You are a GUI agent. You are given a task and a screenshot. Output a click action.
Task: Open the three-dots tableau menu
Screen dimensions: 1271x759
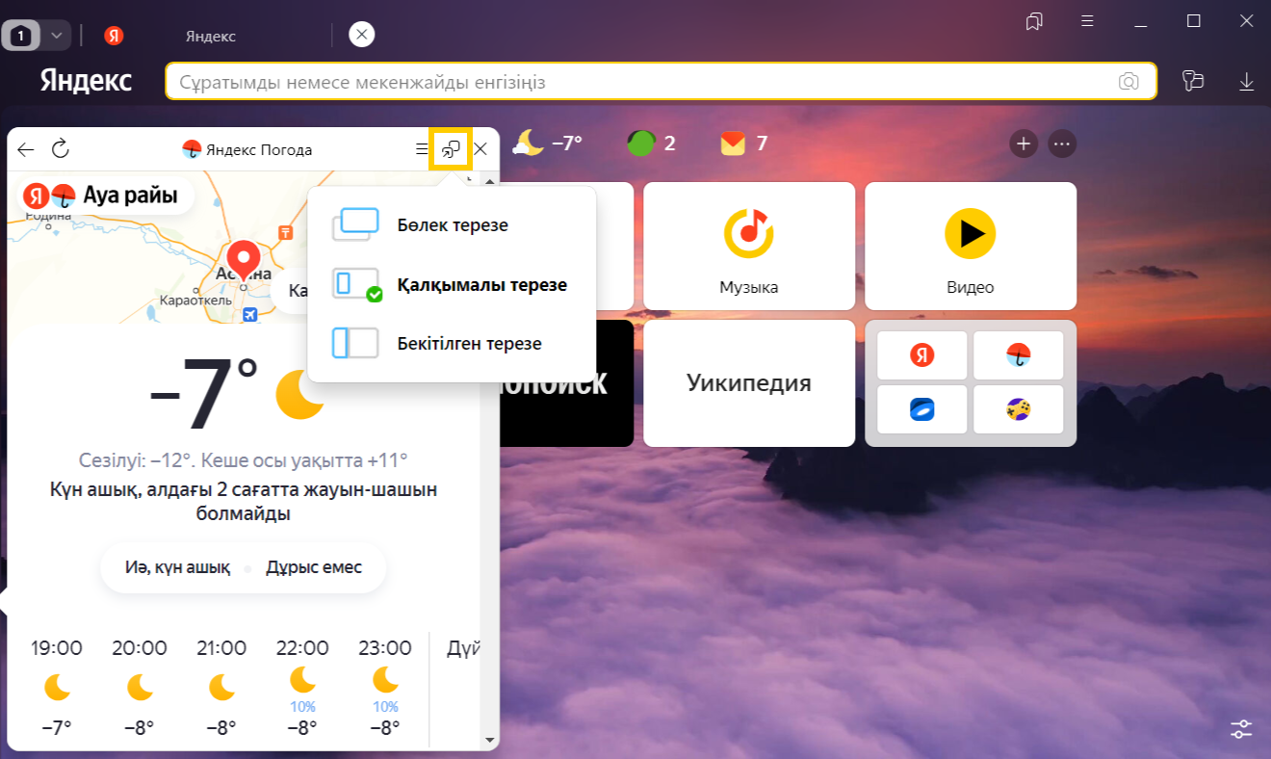coord(1061,144)
